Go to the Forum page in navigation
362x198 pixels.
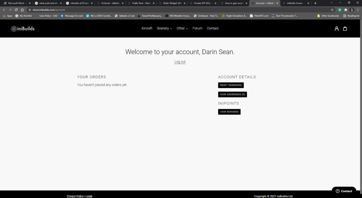tap(197, 28)
